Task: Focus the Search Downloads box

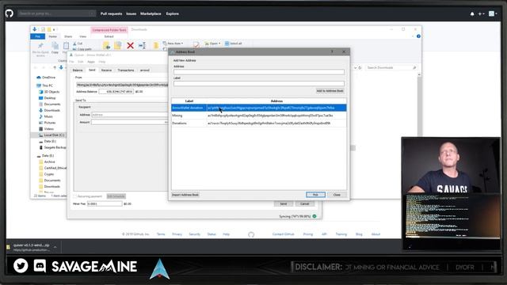Action: coord(391,67)
